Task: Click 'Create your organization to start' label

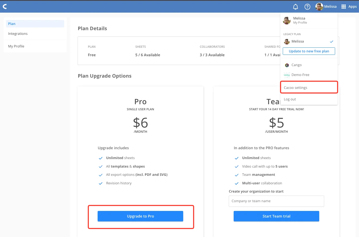Action: pyautogui.click(x=256, y=191)
